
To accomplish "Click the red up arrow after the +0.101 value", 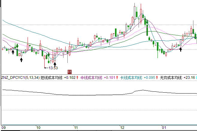I will pyautogui.click(x=117, y=78).
